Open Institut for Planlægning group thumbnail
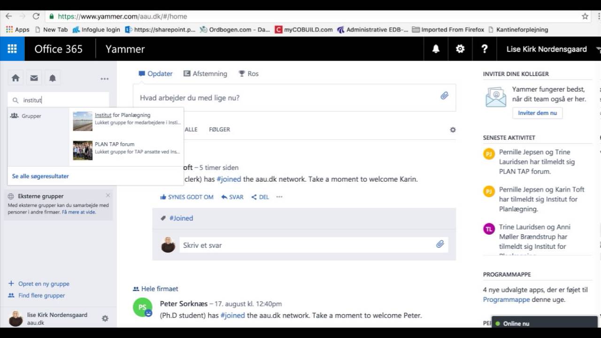601x338 pixels. pyautogui.click(x=83, y=121)
